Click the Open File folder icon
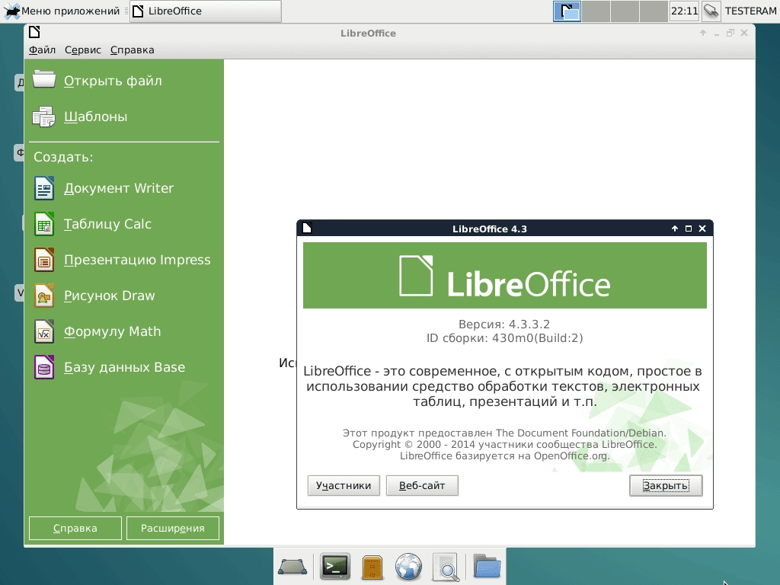Image resolution: width=780 pixels, height=585 pixels. pos(43,79)
